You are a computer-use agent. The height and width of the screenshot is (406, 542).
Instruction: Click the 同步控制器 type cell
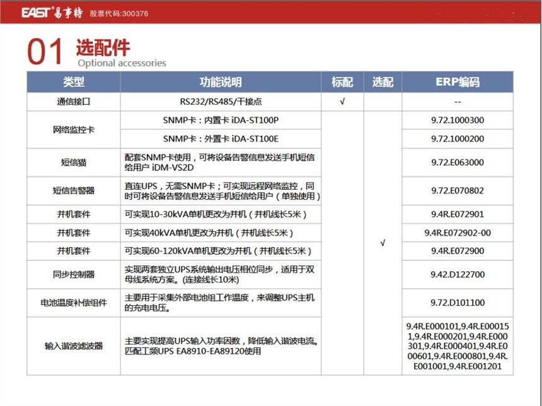[x=73, y=275]
